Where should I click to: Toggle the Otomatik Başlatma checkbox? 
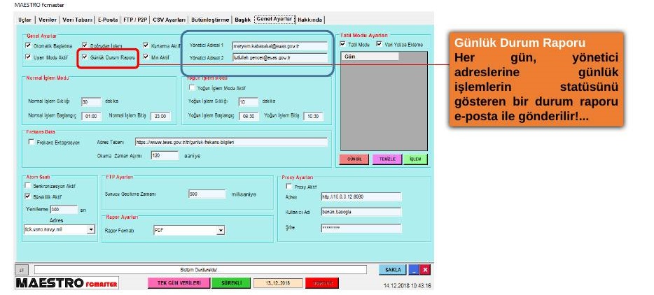pos(29,45)
